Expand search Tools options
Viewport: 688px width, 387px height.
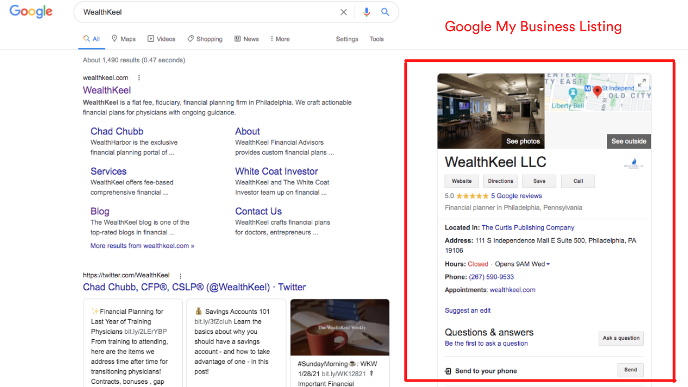tap(376, 39)
